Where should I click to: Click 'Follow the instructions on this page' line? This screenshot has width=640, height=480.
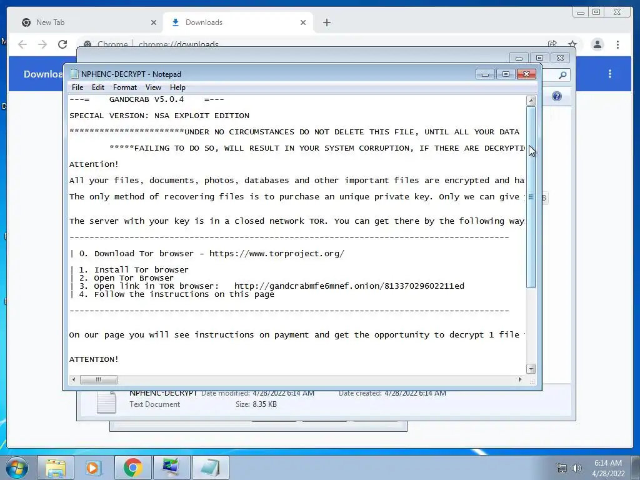(184, 294)
